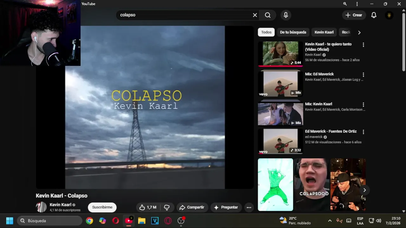Open Opera GX from the taskbar
Screen dimensions: 406x228
(168, 221)
